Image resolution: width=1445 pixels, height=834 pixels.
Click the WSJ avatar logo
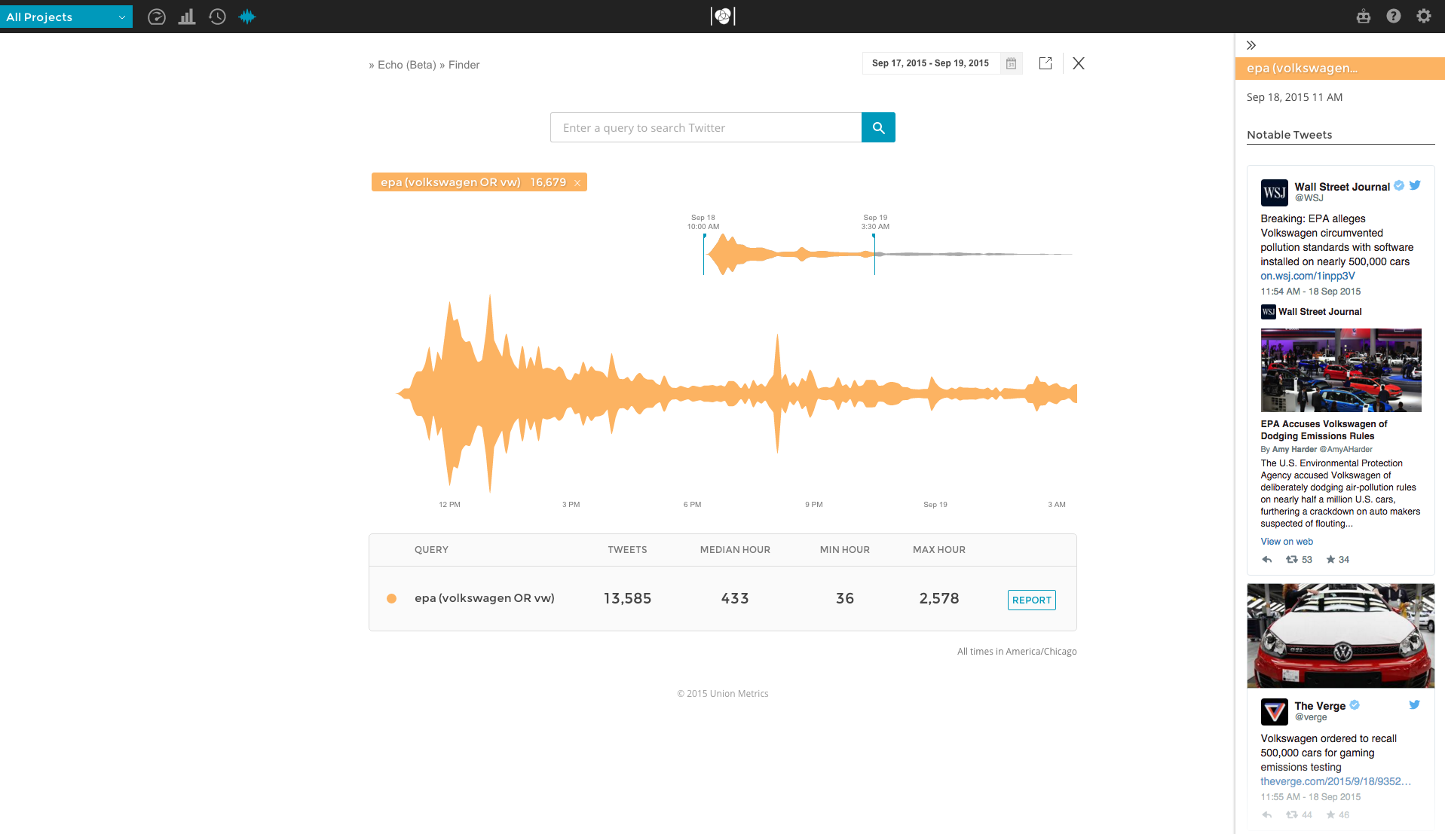(1274, 193)
